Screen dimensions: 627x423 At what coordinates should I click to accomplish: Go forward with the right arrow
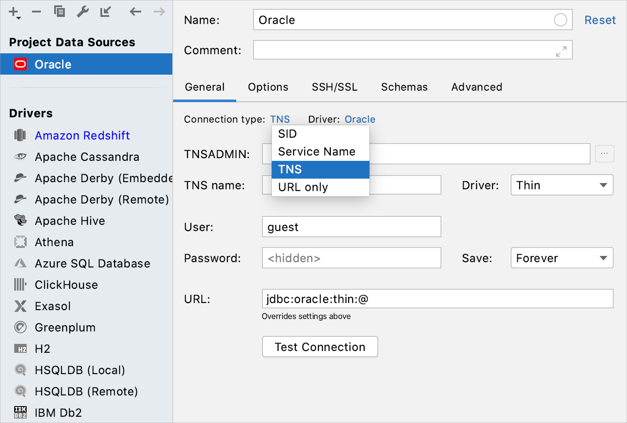(159, 12)
